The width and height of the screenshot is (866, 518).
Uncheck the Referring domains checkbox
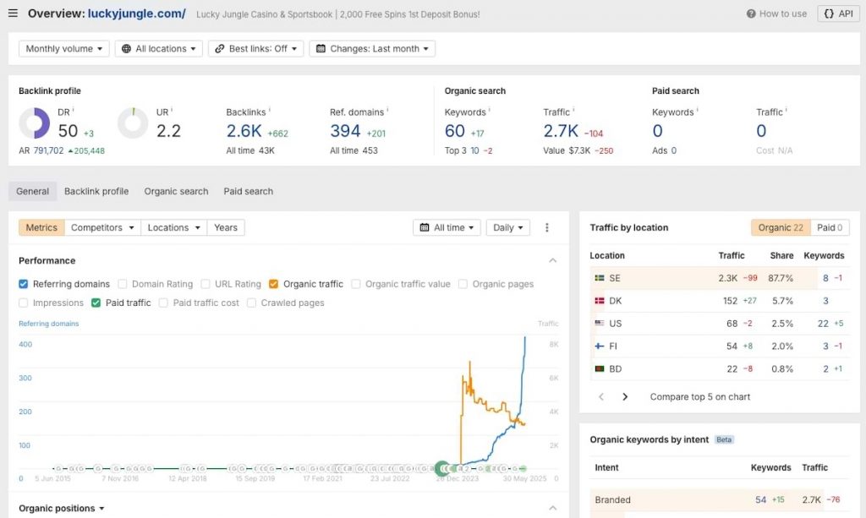tap(23, 284)
